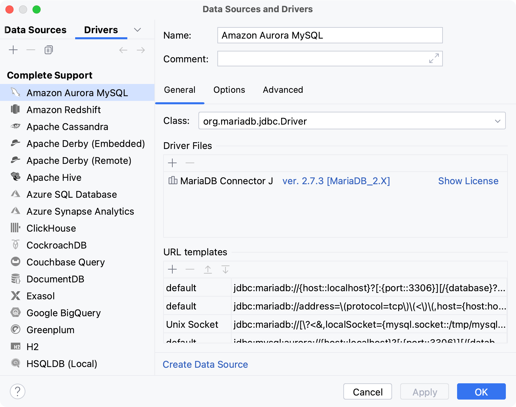This screenshot has height=407, width=516.
Task: Open the Class driver dropdown
Action: [x=498, y=121]
